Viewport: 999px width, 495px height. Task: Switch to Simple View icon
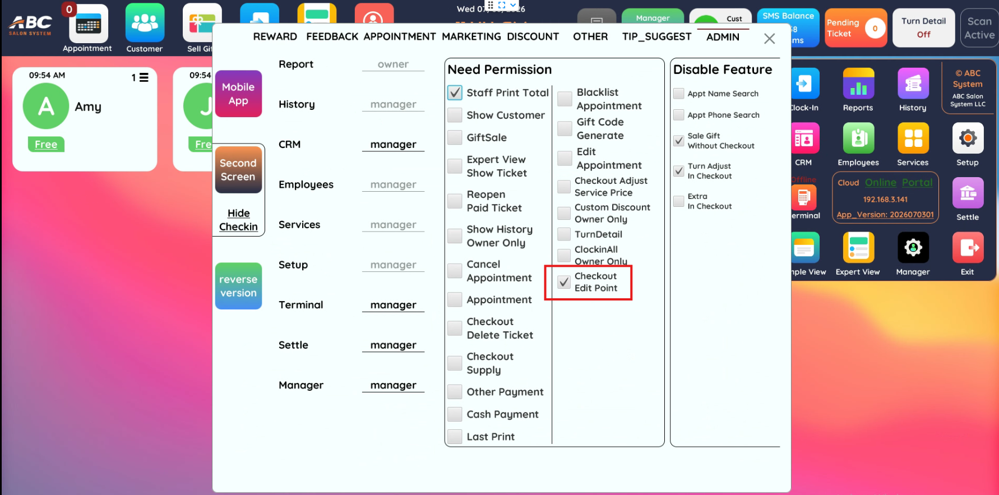pos(806,247)
